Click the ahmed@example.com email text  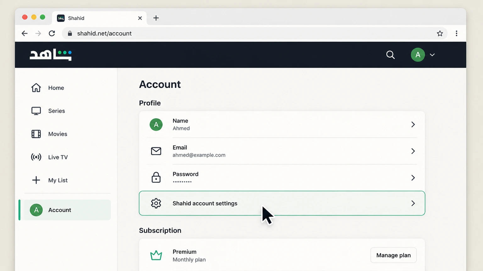(x=199, y=155)
